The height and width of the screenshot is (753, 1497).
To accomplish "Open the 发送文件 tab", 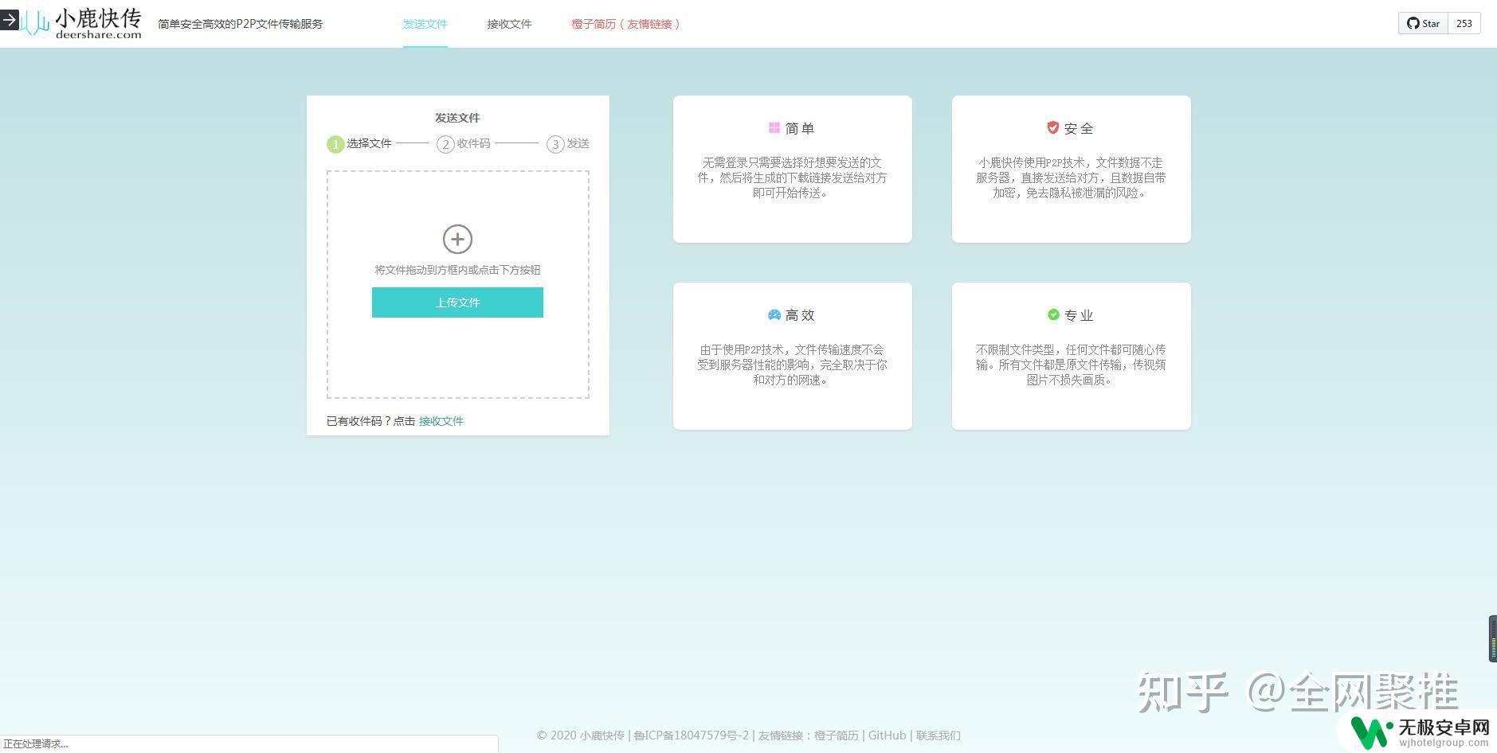I will pyautogui.click(x=425, y=24).
